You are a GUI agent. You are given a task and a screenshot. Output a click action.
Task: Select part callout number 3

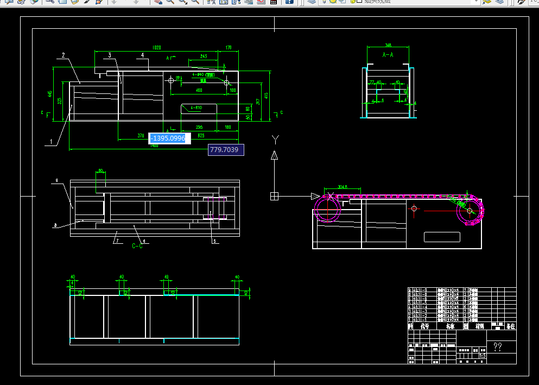click(110, 55)
